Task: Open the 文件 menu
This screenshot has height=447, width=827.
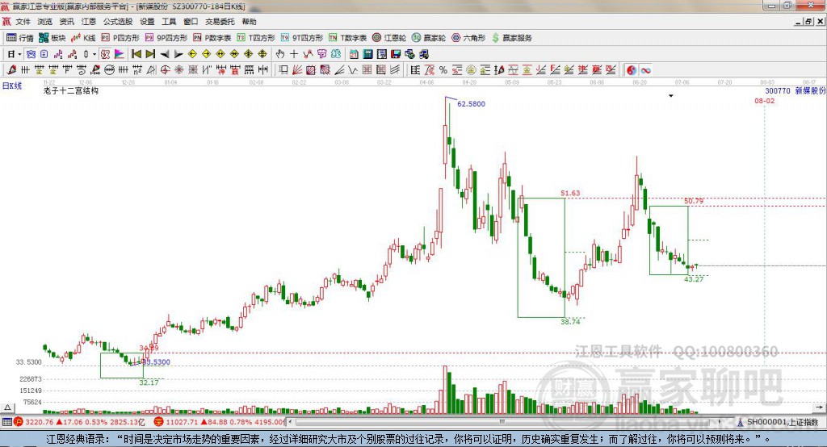Action: click(23, 22)
